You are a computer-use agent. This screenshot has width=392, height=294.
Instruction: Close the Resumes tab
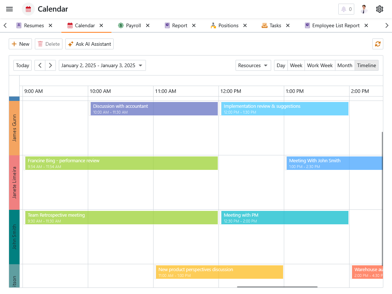pyautogui.click(x=50, y=25)
